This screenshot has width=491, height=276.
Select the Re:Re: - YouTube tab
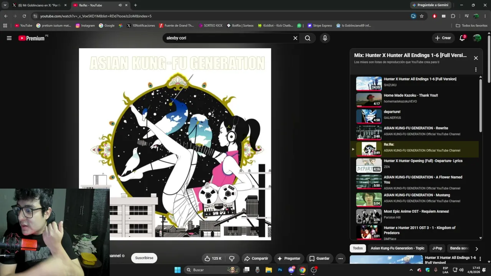tap(101, 5)
